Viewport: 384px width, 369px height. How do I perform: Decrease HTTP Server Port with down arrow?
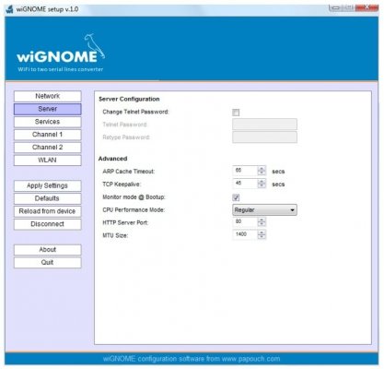[262, 224]
